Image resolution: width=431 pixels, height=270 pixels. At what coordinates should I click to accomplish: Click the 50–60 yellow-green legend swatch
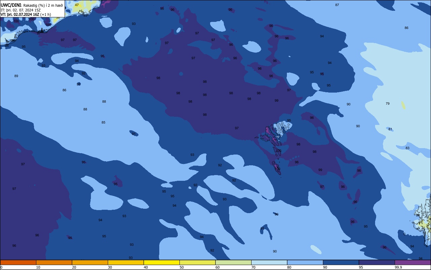pyautogui.click(x=197, y=262)
